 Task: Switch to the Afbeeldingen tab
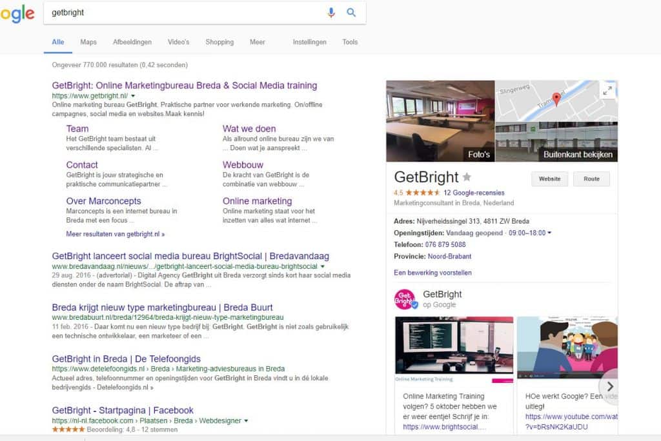point(132,42)
